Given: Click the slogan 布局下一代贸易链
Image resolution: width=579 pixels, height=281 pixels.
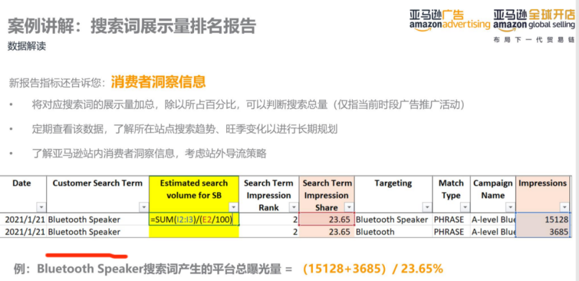Looking at the screenshot, I should coord(534,40).
